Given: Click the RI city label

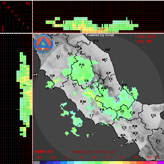Looking at the screenshot, I should [92, 87].
